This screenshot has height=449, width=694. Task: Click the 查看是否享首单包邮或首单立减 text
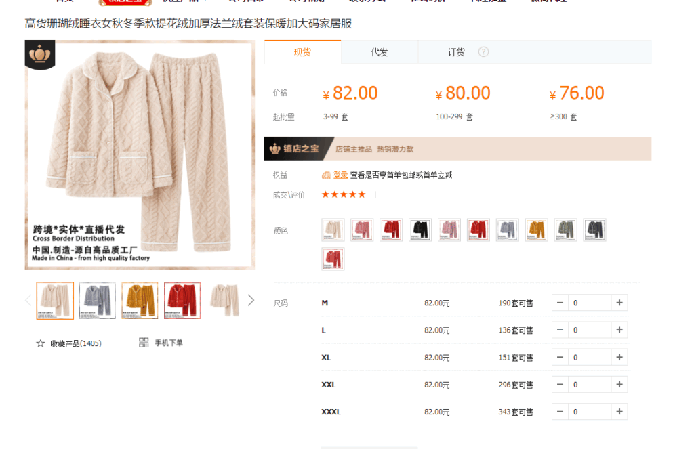(x=401, y=175)
